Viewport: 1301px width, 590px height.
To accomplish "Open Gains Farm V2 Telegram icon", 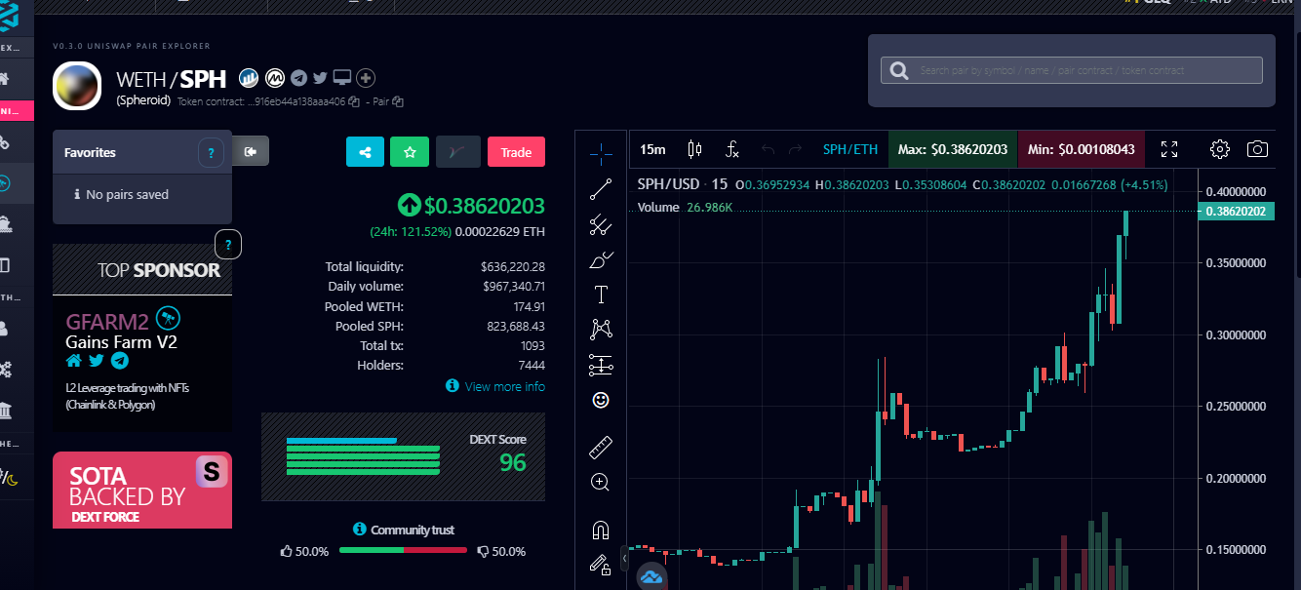I will [x=120, y=361].
